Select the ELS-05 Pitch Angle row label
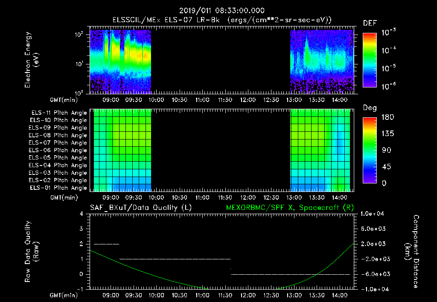 click(x=58, y=158)
